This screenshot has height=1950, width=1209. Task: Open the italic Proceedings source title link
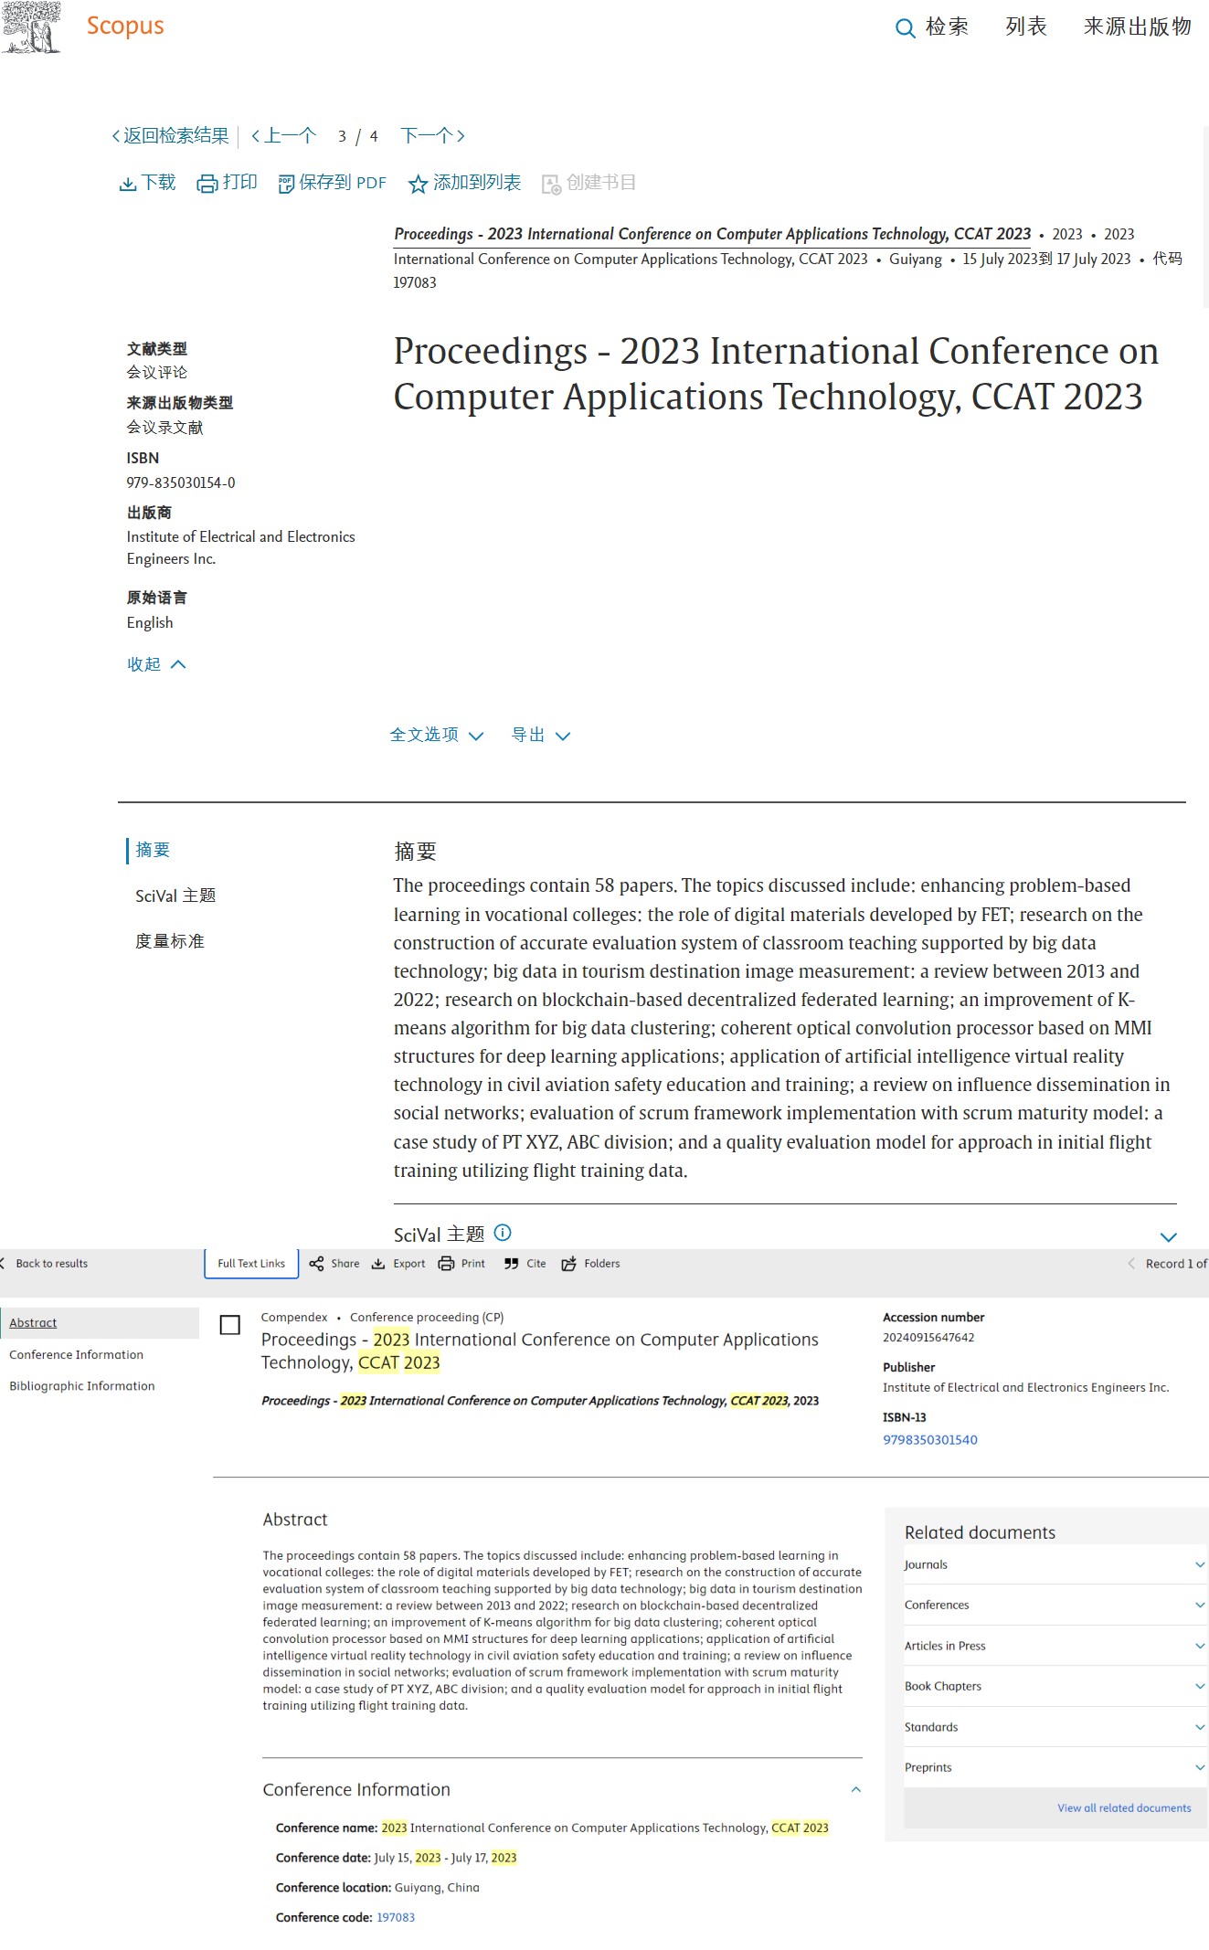(713, 234)
